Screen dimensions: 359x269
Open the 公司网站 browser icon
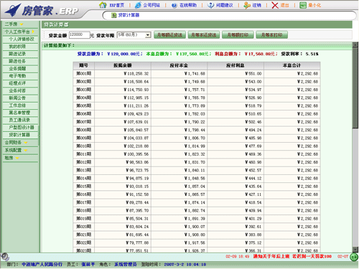click(x=138, y=5)
